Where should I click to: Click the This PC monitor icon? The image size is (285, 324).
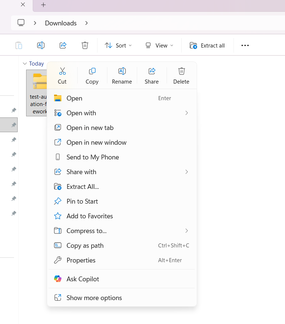click(x=21, y=23)
